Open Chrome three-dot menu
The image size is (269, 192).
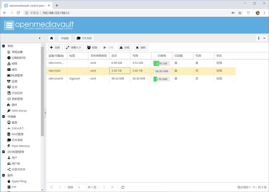point(264,13)
